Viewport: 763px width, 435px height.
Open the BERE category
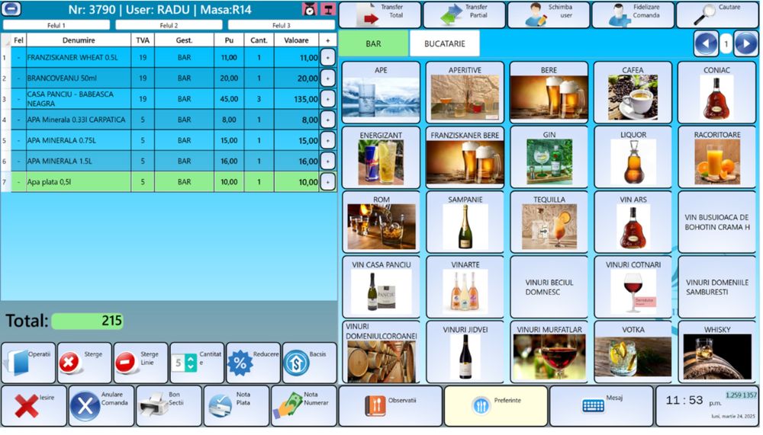[x=549, y=92]
